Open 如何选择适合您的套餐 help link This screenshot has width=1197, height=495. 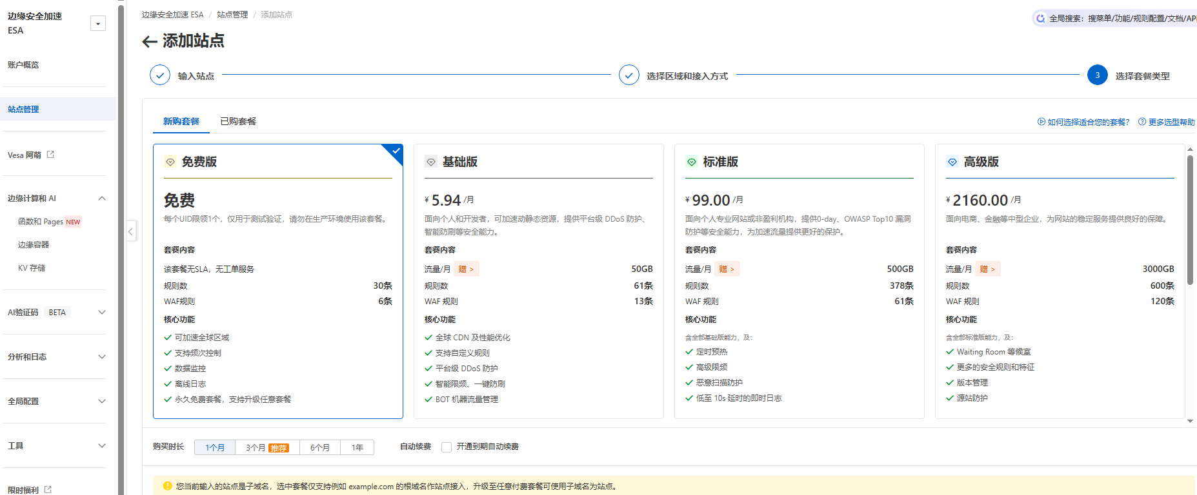pos(1083,122)
